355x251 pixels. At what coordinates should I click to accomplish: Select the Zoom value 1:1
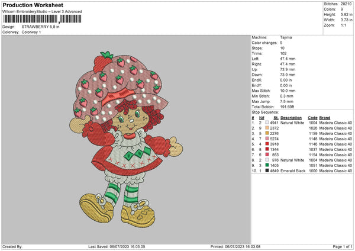coord(343,25)
